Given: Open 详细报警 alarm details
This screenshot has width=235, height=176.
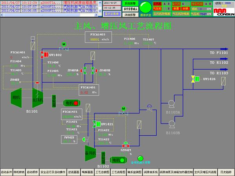Looking at the screenshot, I should pos(130,15).
